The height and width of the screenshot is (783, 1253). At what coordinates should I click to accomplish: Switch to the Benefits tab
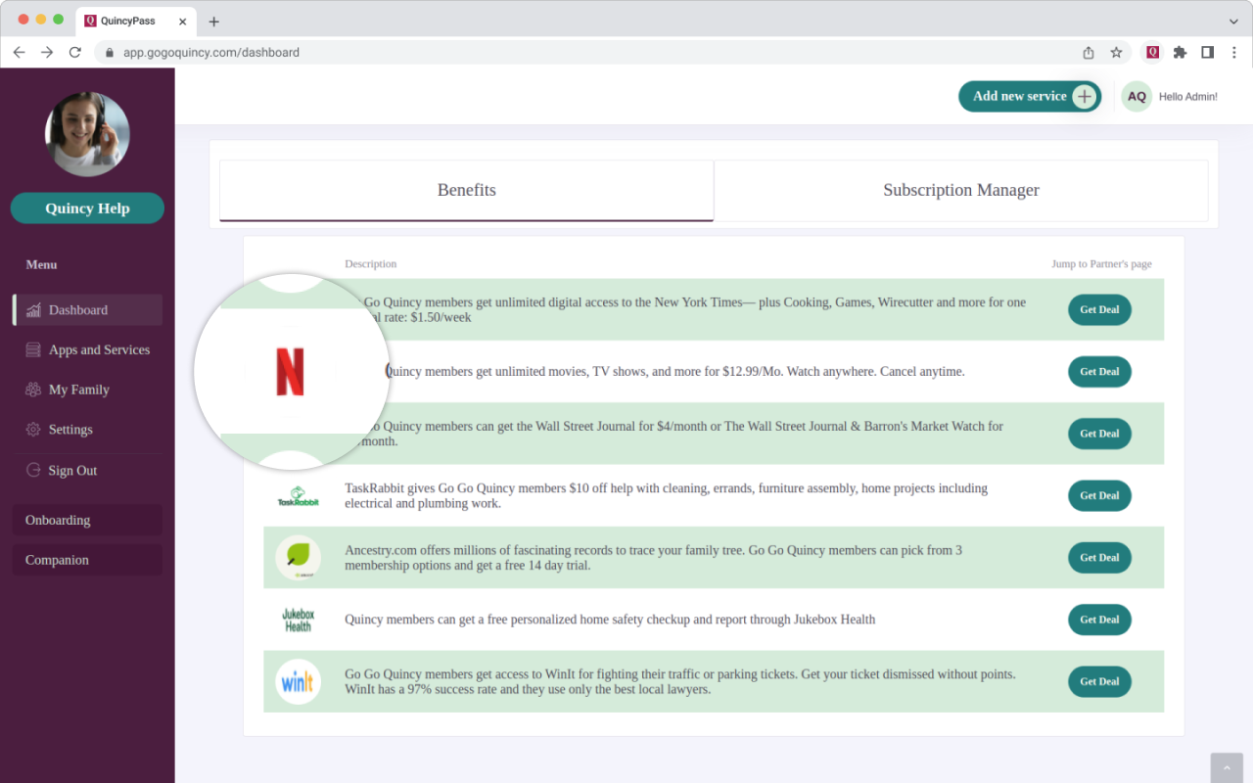click(x=467, y=191)
